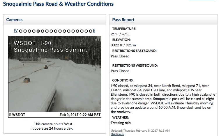Select the sixth camera radio dot
This screenshot has height=136, width=221.
coord(43,31)
